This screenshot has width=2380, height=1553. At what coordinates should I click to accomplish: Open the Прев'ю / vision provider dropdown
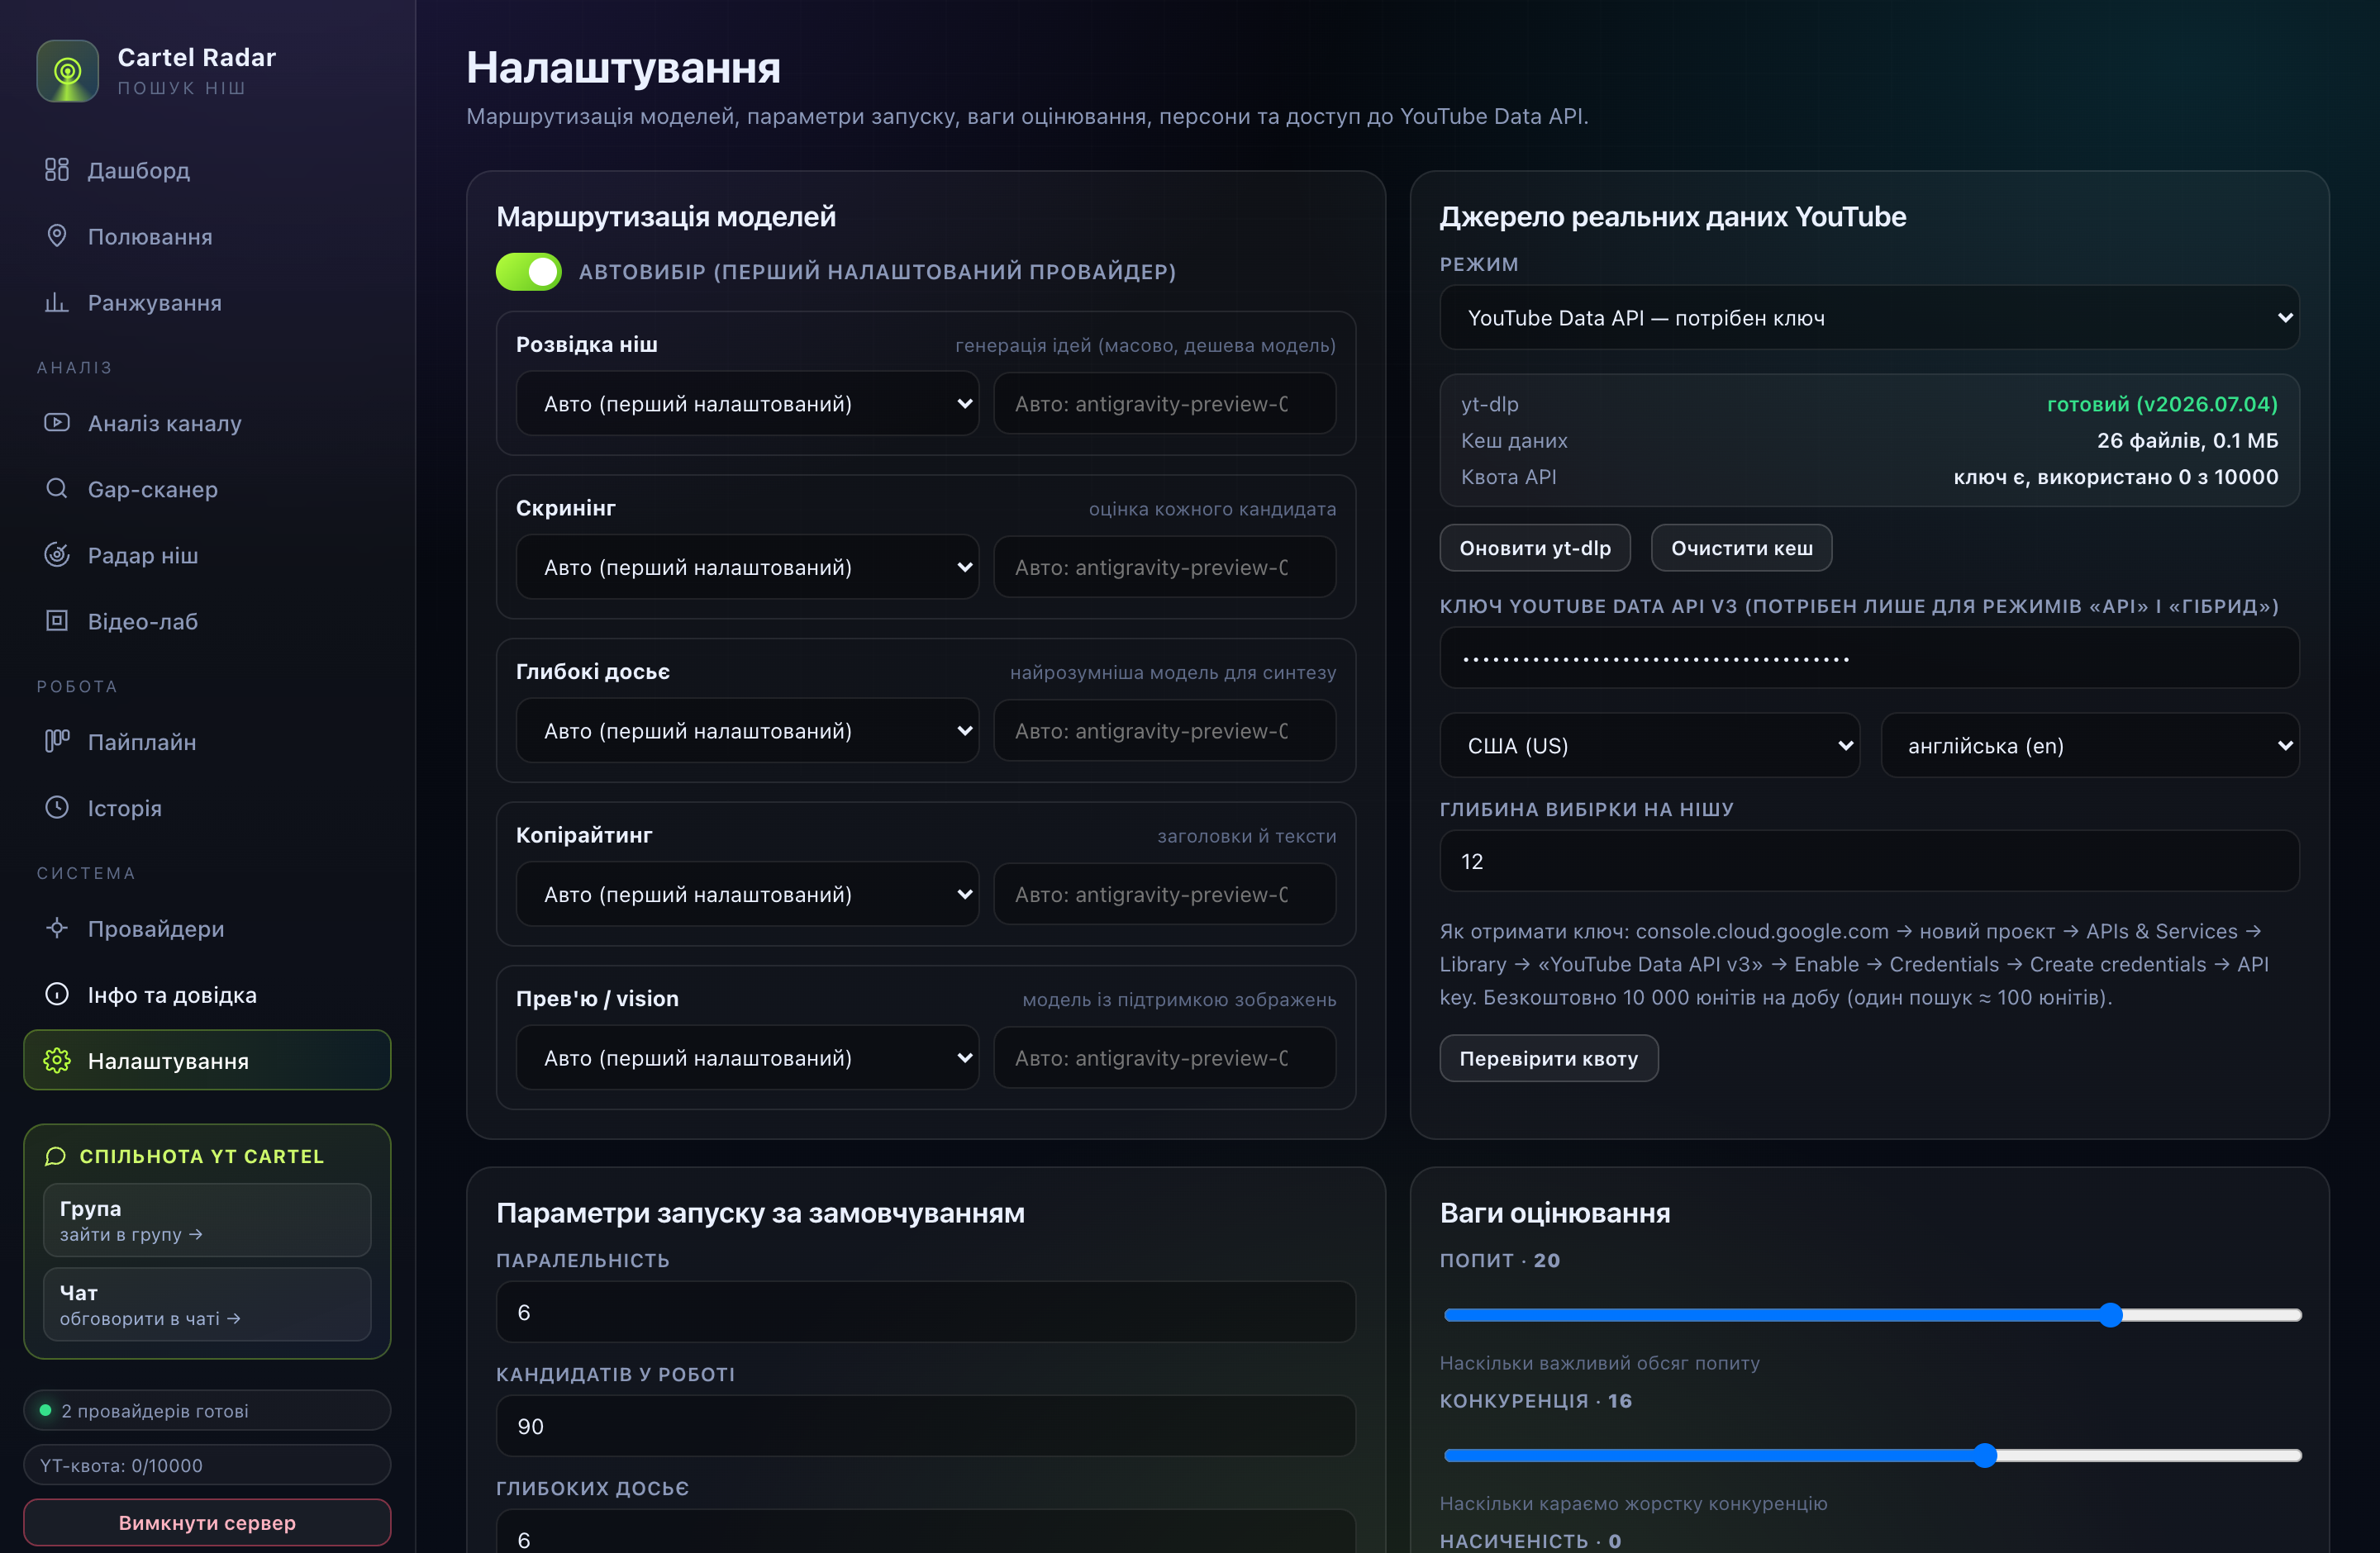pos(747,1057)
